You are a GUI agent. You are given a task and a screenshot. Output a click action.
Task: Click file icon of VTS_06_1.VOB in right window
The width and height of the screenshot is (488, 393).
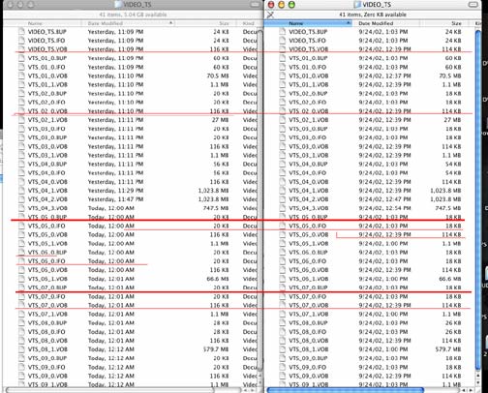[x=283, y=279]
